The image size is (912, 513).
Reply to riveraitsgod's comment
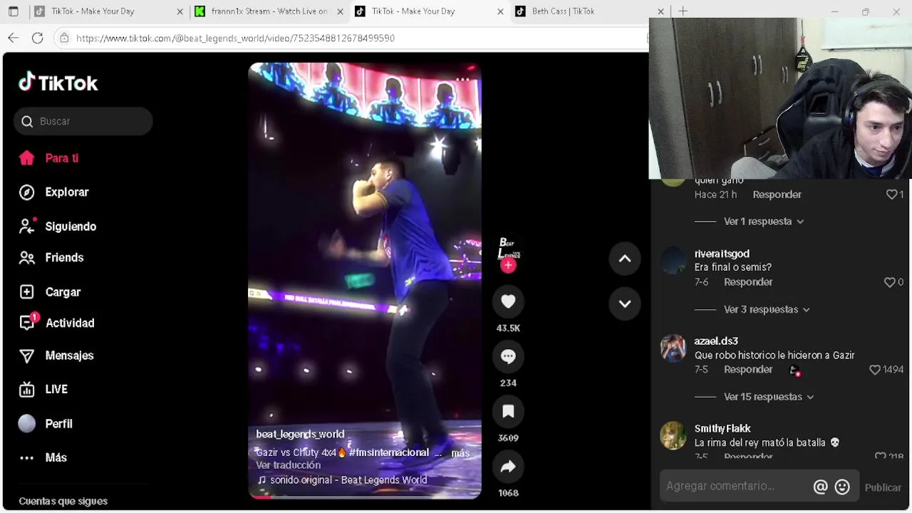pos(748,282)
